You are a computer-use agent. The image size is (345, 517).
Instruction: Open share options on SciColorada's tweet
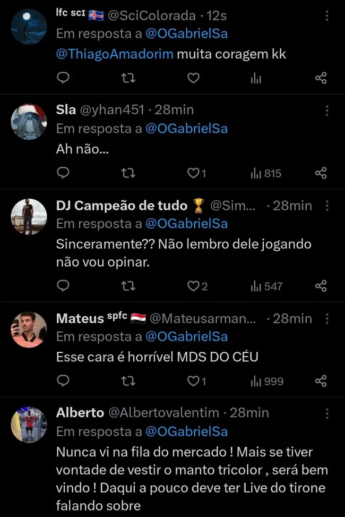pos(321,78)
